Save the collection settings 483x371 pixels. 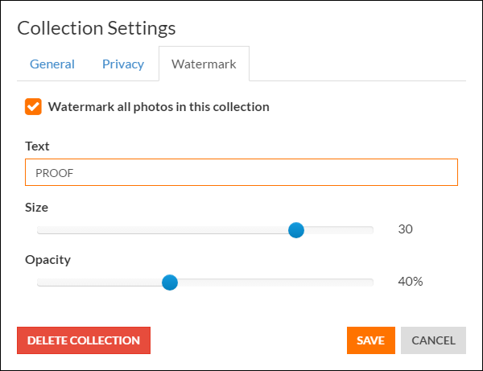pyautogui.click(x=371, y=340)
